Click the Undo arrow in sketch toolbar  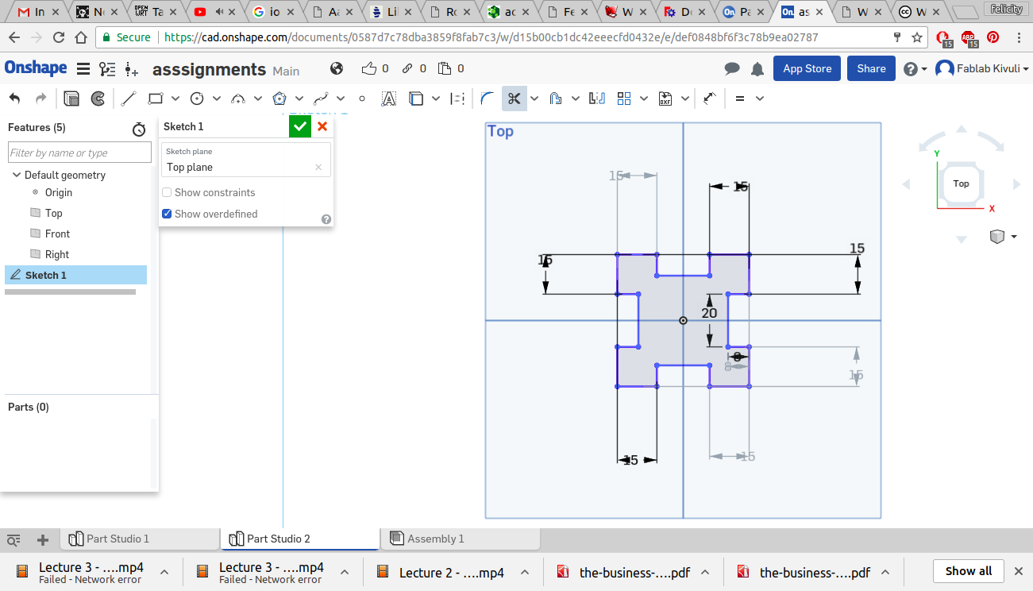pos(14,98)
